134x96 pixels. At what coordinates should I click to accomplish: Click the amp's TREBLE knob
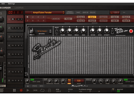point(70,30)
